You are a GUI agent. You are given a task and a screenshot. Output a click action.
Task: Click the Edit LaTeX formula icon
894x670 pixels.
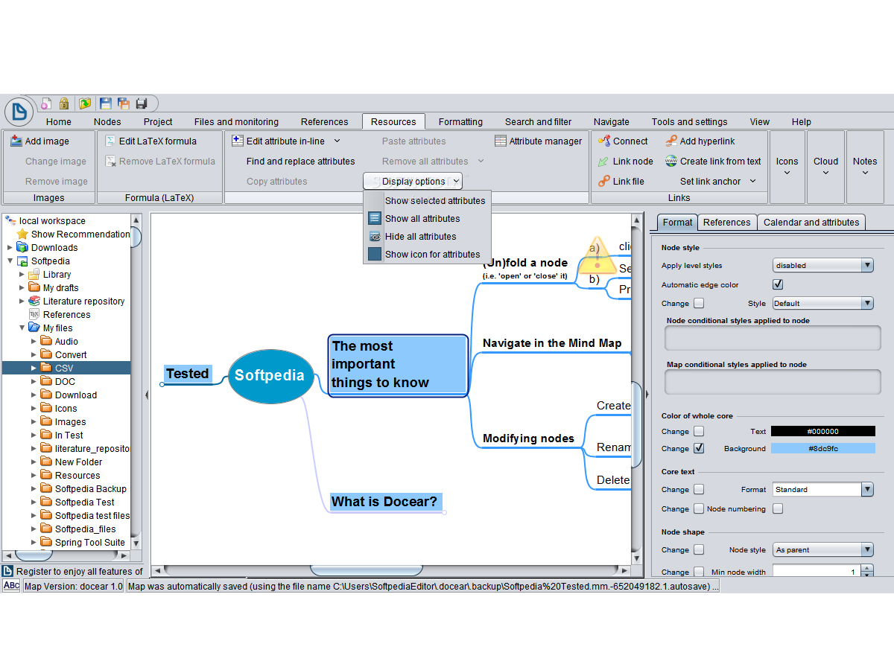110,141
